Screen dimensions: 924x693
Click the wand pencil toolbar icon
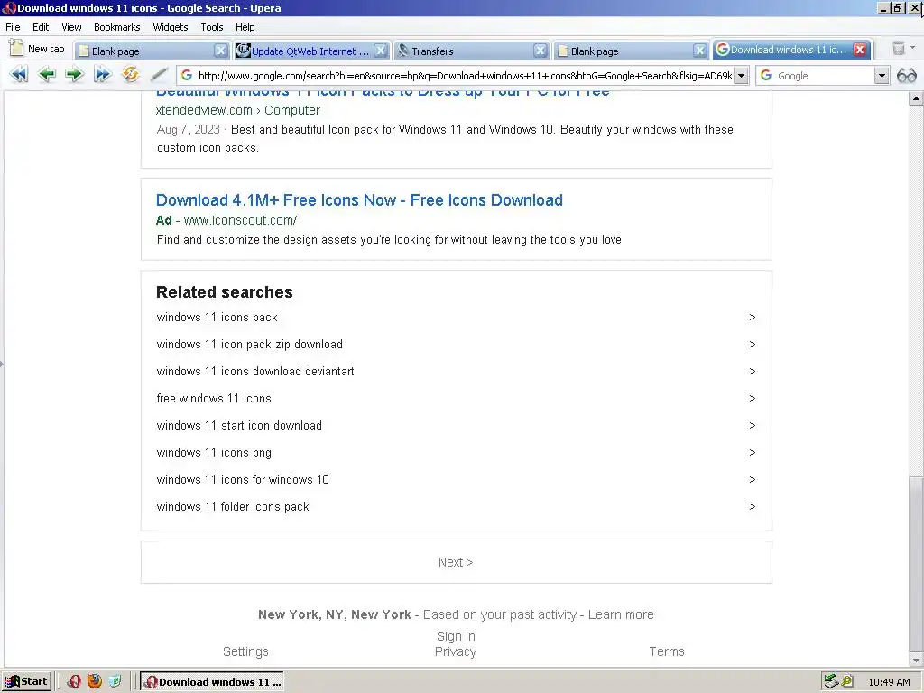(159, 75)
